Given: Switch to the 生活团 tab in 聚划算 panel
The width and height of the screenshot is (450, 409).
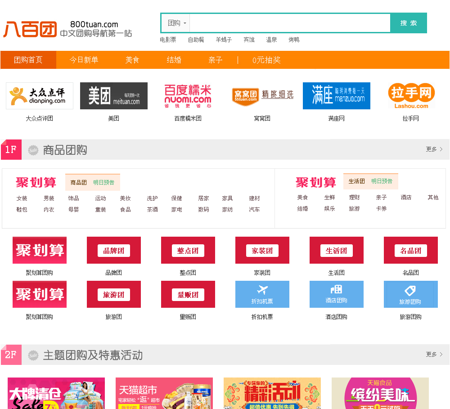Looking at the screenshot, I should coord(356,181).
